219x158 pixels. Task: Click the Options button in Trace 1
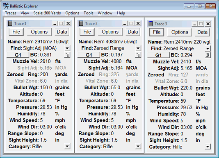click(x=39, y=32)
